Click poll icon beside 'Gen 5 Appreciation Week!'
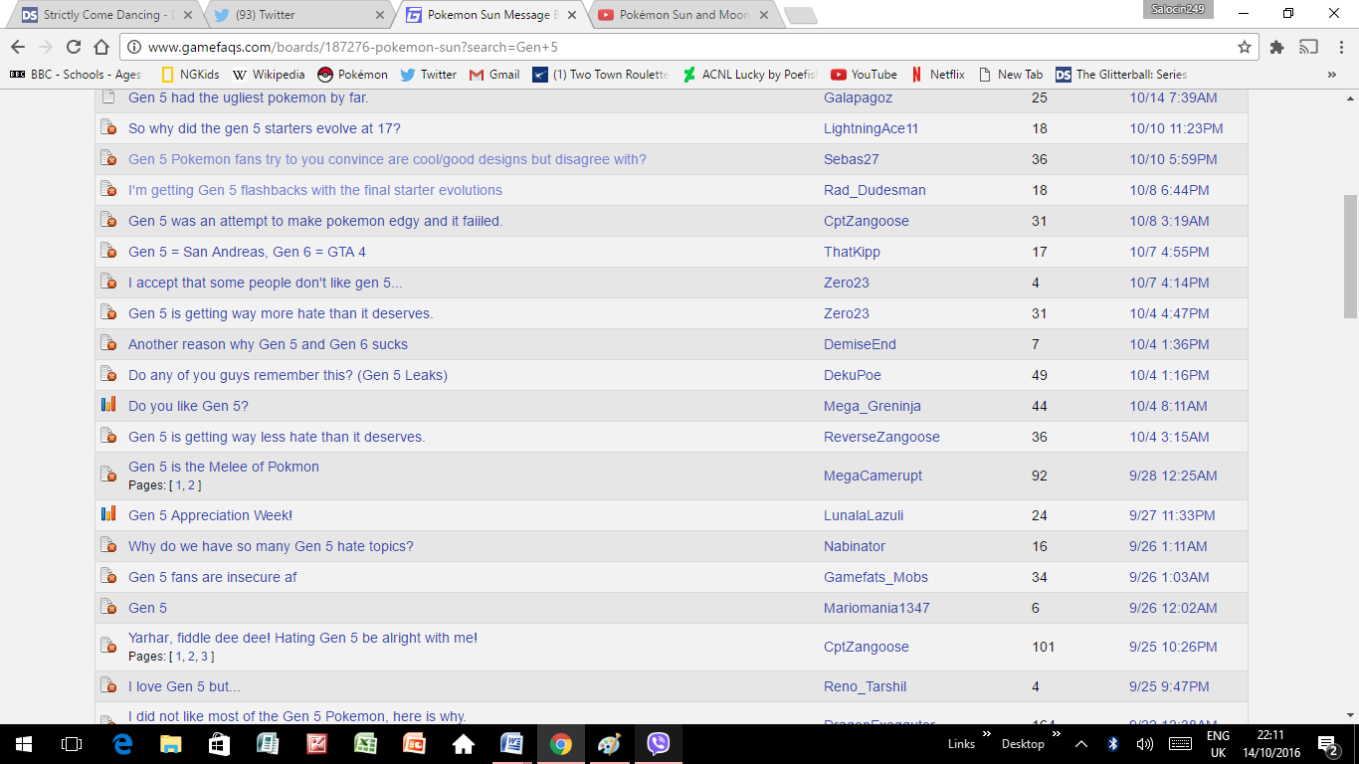 108,514
